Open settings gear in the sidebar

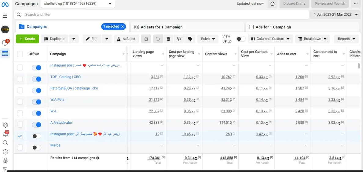5,125
